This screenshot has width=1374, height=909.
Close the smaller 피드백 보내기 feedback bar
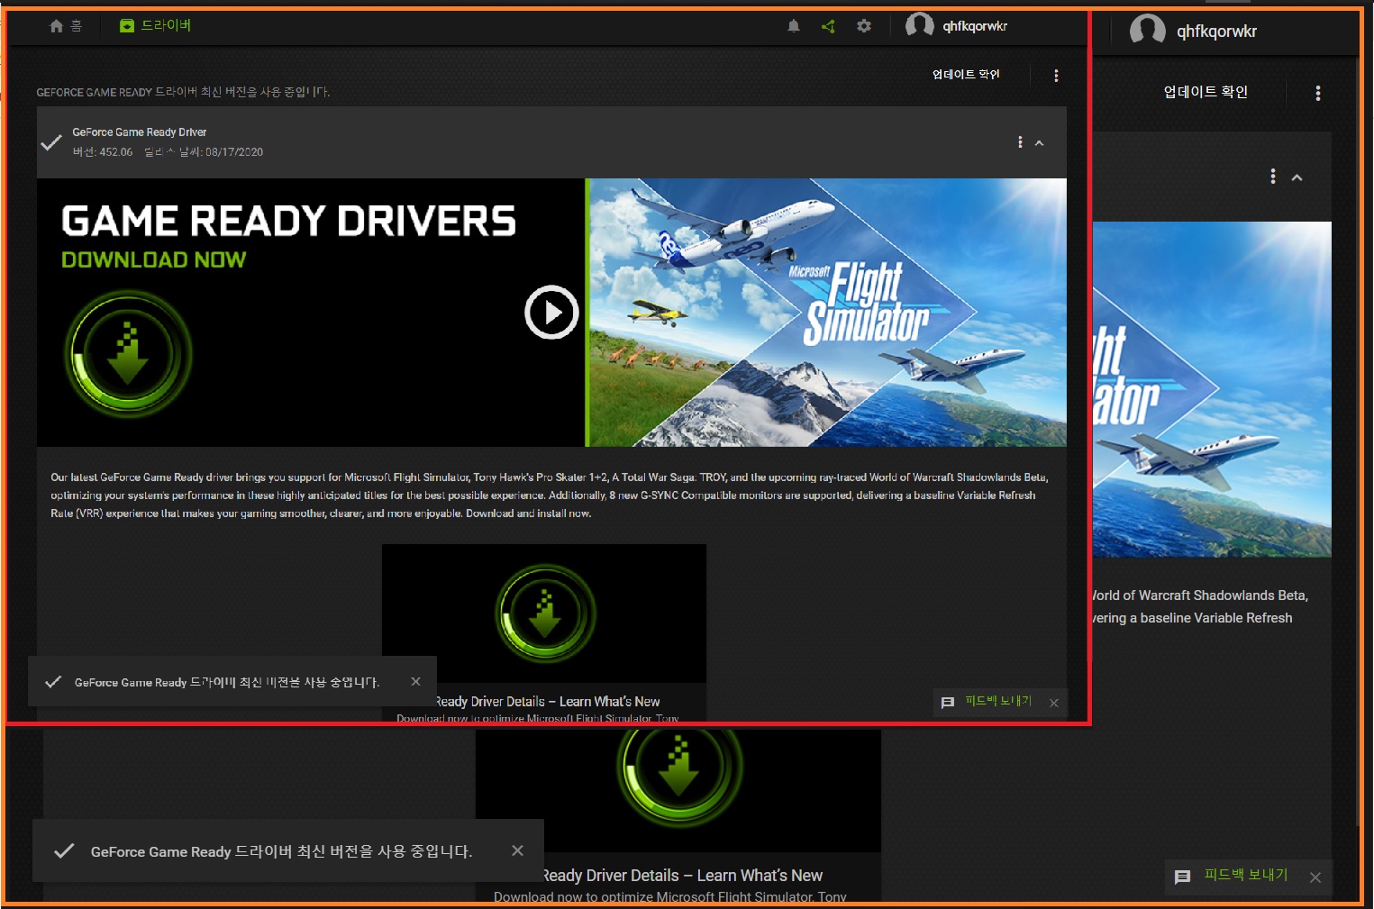pyautogui.click(x=1053, y=703)
